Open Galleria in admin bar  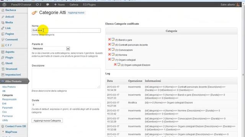coord(74,5)
